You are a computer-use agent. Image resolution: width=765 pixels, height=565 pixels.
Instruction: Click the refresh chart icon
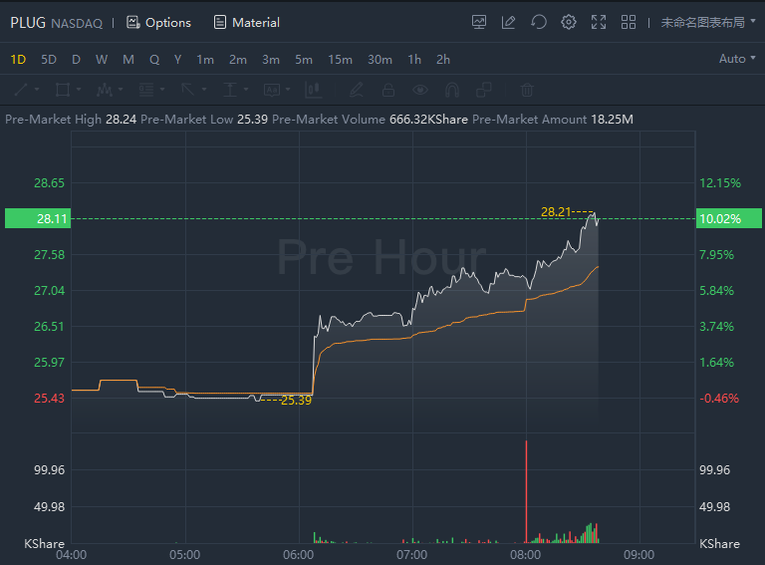[539, 22]
